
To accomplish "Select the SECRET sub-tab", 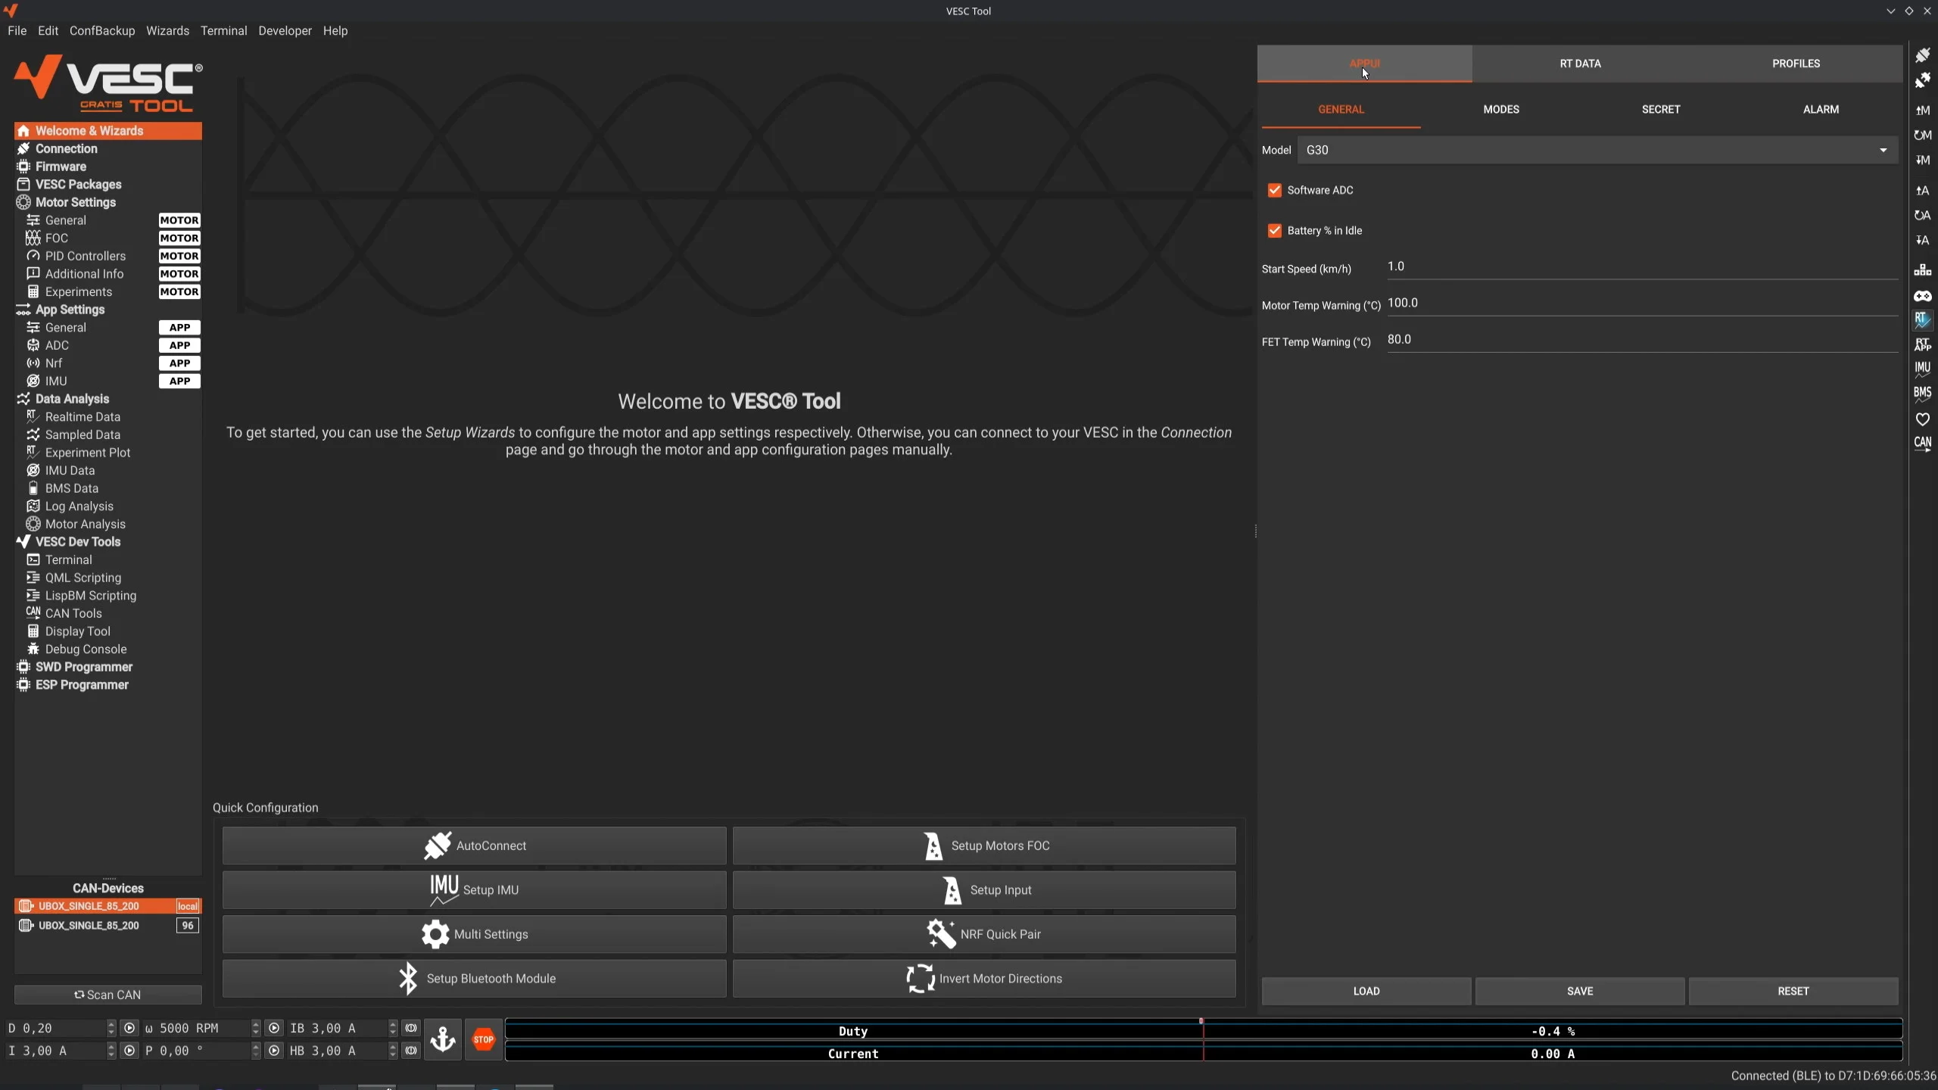I will 1661,109.
